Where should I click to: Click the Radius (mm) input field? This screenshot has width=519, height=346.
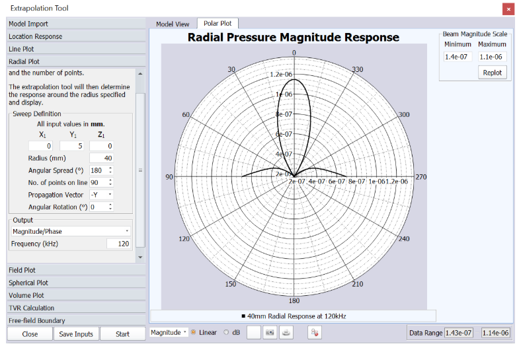pos(101,158)
